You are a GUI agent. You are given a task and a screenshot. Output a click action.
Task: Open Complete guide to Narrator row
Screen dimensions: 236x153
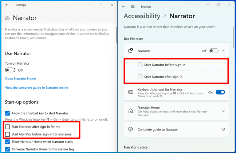tap(176, 129)
